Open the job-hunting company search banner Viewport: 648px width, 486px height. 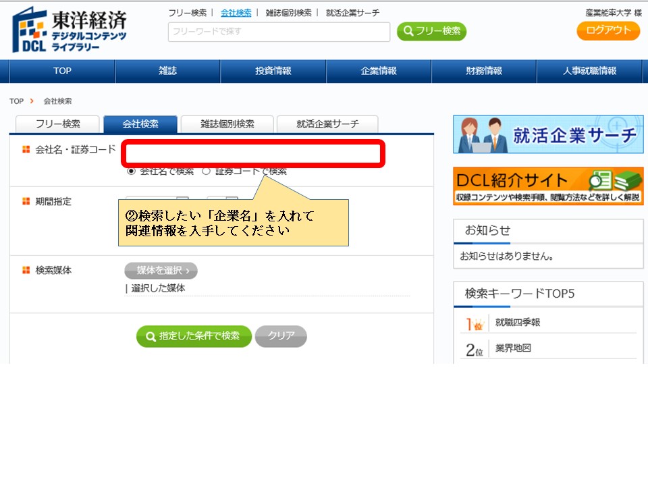tap(548, 135)
